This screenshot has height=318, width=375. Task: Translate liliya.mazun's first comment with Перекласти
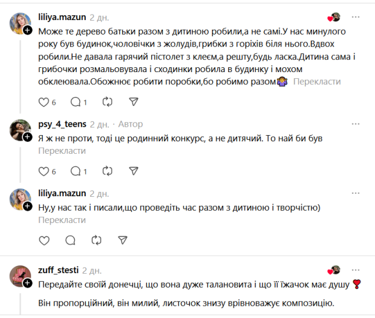[x=316, y=82]
